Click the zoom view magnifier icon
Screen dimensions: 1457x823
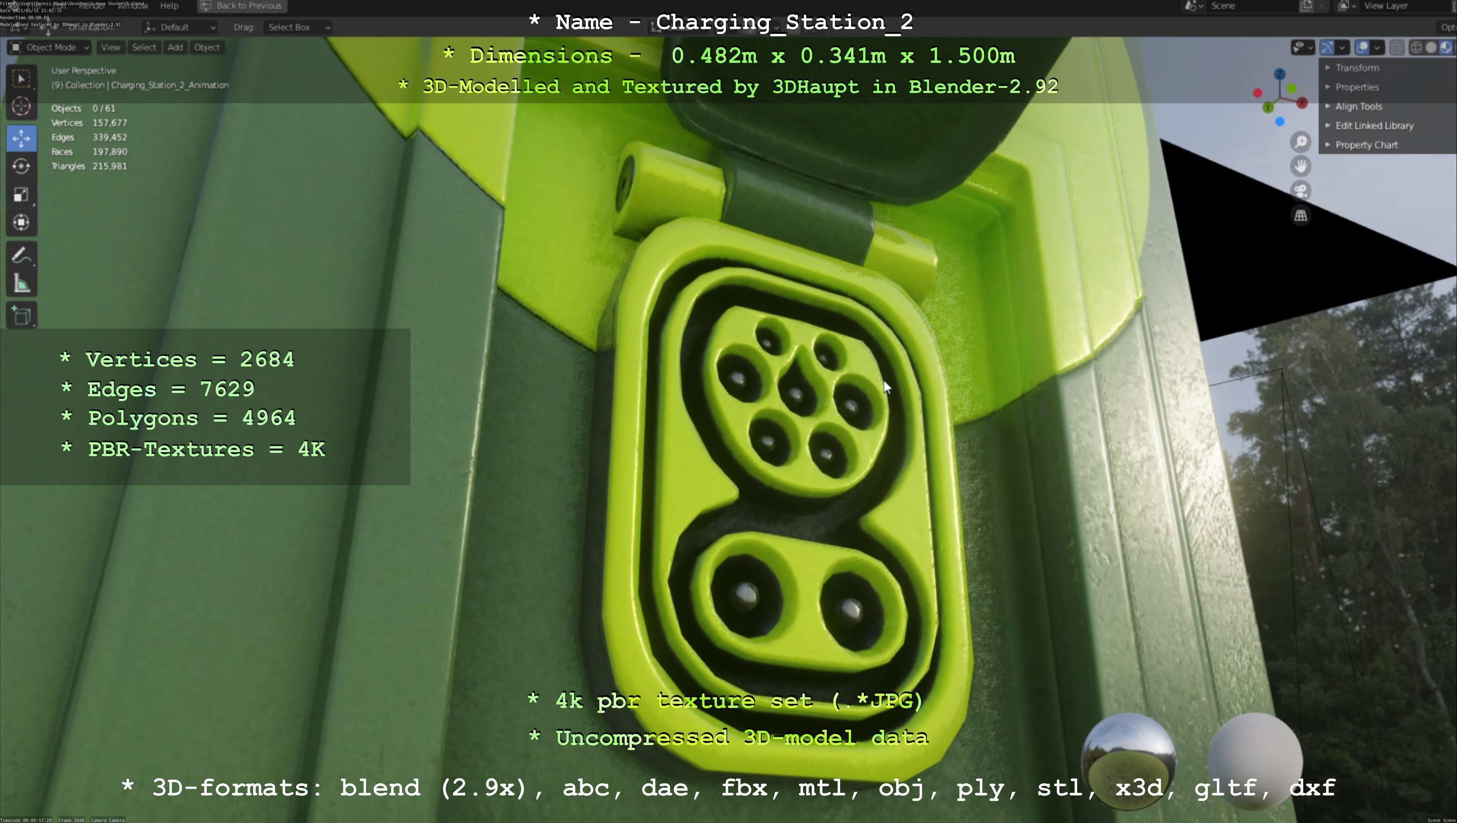[1301, 142]
